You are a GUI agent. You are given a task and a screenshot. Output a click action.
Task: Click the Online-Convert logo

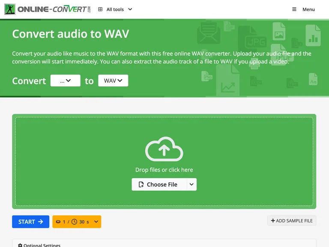(48, 9)
